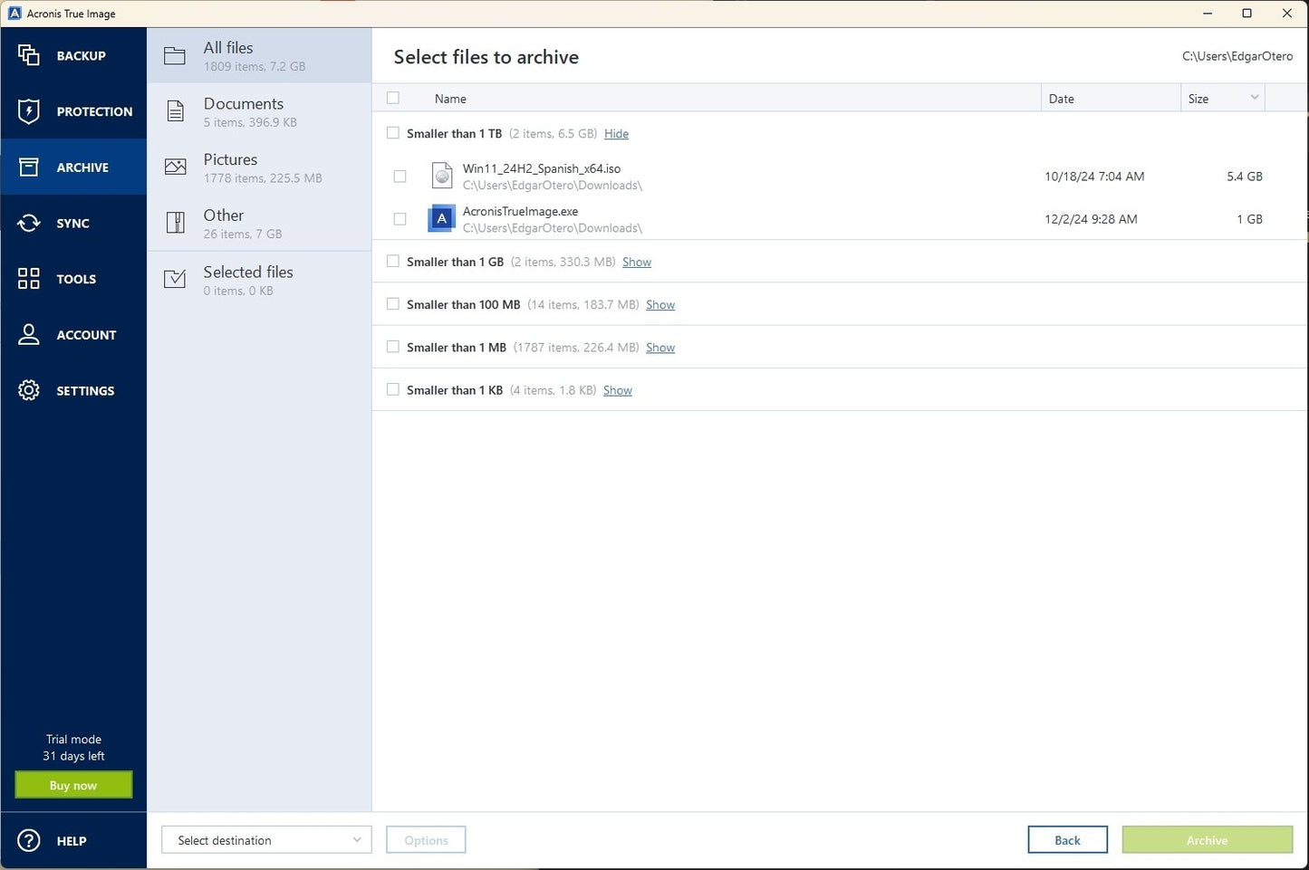Screen dimensions: 1309x870
Task: Click the Pictures image icon
Action: tap(176, 167)
